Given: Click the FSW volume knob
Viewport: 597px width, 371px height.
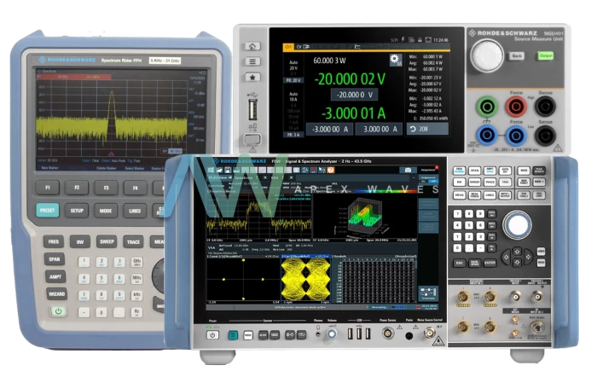Looking at the screenshot, I should pyautogui.click(x=332, y=334).
